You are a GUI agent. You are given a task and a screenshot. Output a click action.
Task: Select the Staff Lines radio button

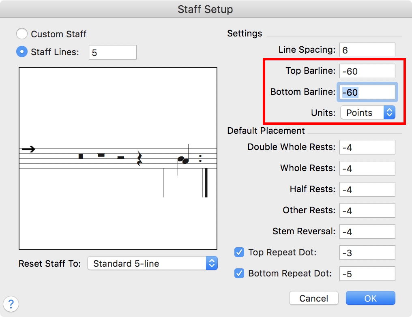tap(22, 52)
